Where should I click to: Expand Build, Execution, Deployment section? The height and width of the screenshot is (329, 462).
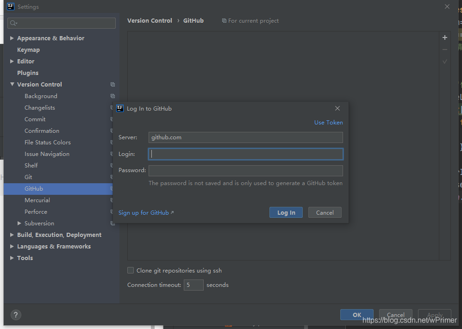coord(12,235)
